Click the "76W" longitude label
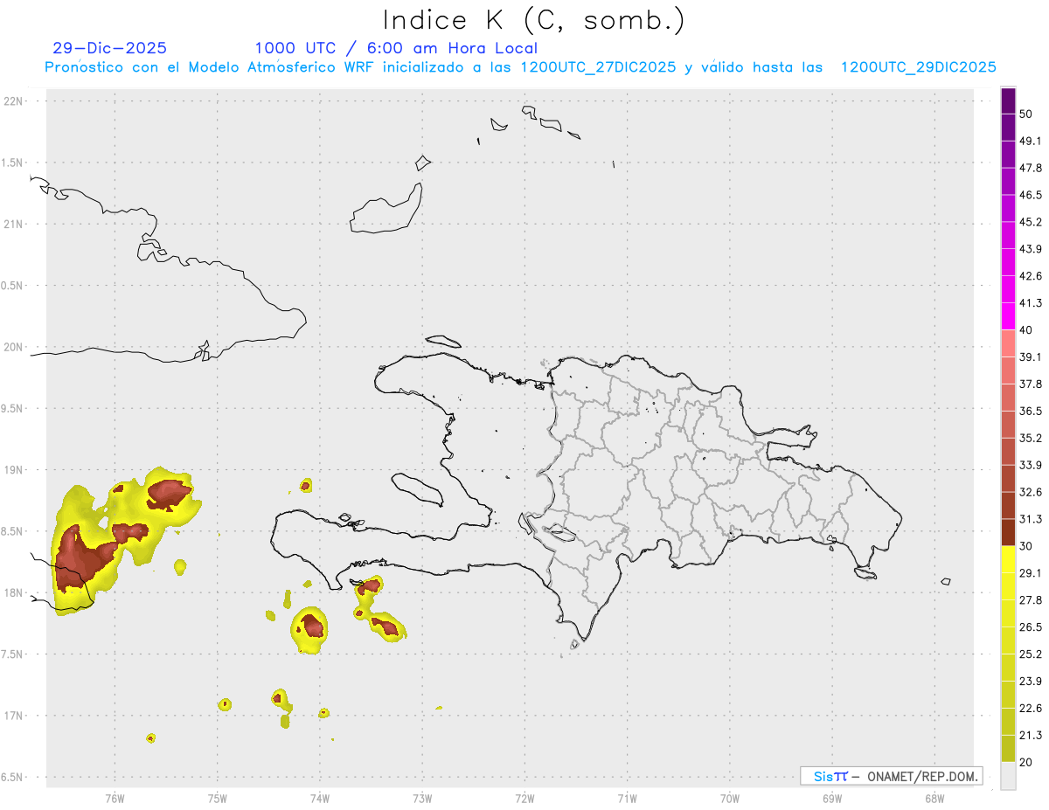The height and width of the screenshot is (810, 1049). [x=115, y=798]
